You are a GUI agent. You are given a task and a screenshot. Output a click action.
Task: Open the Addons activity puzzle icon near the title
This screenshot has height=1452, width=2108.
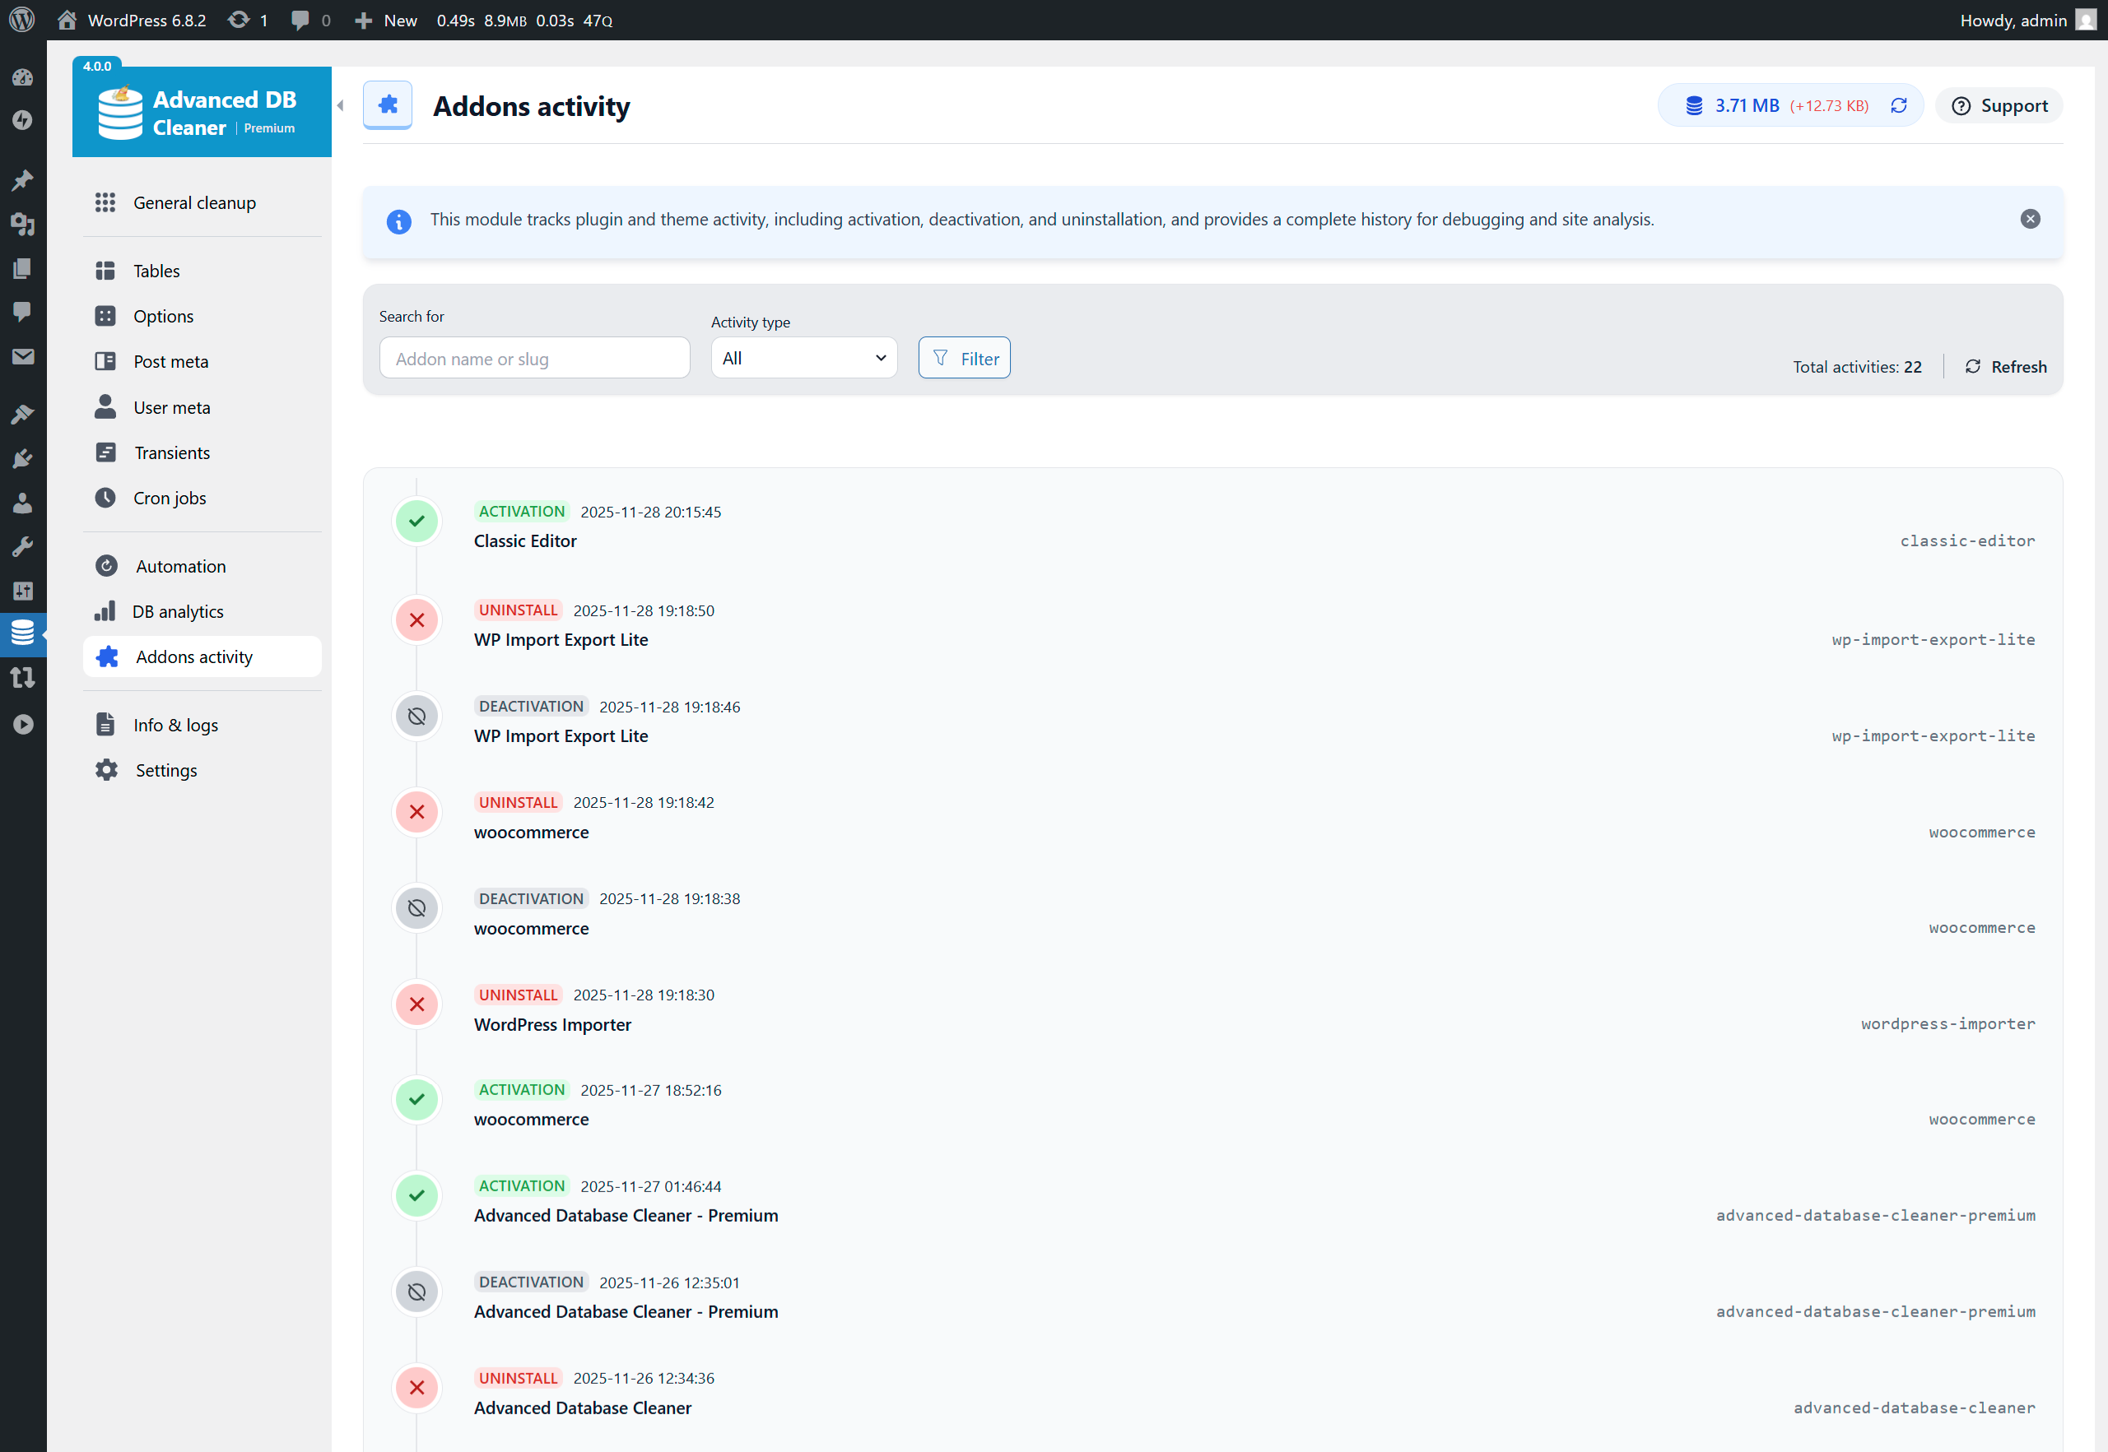pos(388,104)
